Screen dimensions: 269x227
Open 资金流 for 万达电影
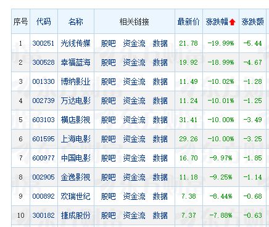tap(134, 101)
